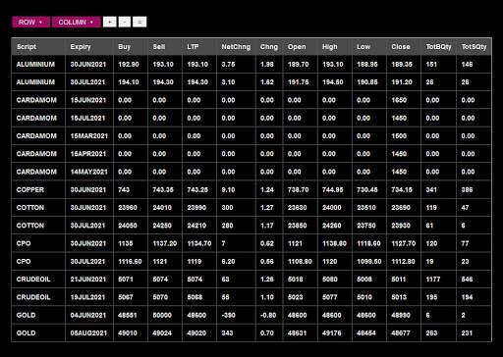Click COTTON open value 23630
This screenshot has width=503, height=357.
298,208
